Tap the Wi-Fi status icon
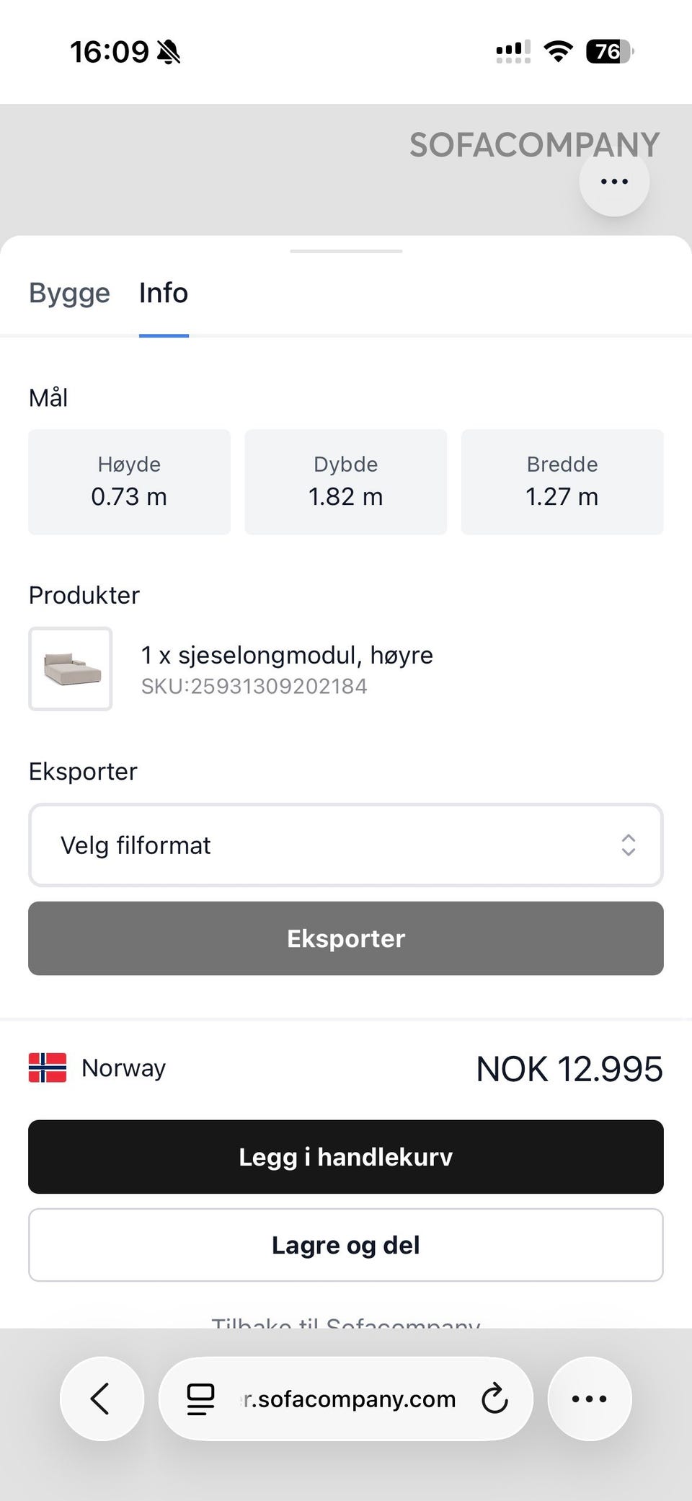 [x=558, y=51]
